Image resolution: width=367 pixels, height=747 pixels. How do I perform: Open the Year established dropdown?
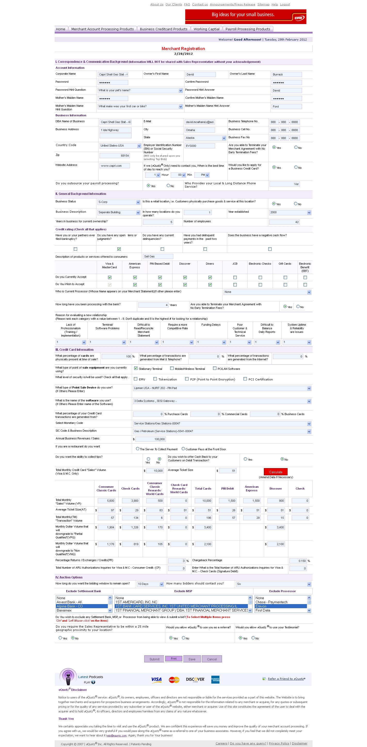pyautogui.click(x=290, y=212)
